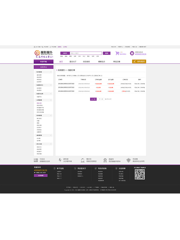Screen dimensions: 180x240
Task: Collapse the 我是需求方 sidebar section chevron
Action: click(51, 85)
